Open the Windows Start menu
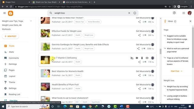 coord(3,106)
